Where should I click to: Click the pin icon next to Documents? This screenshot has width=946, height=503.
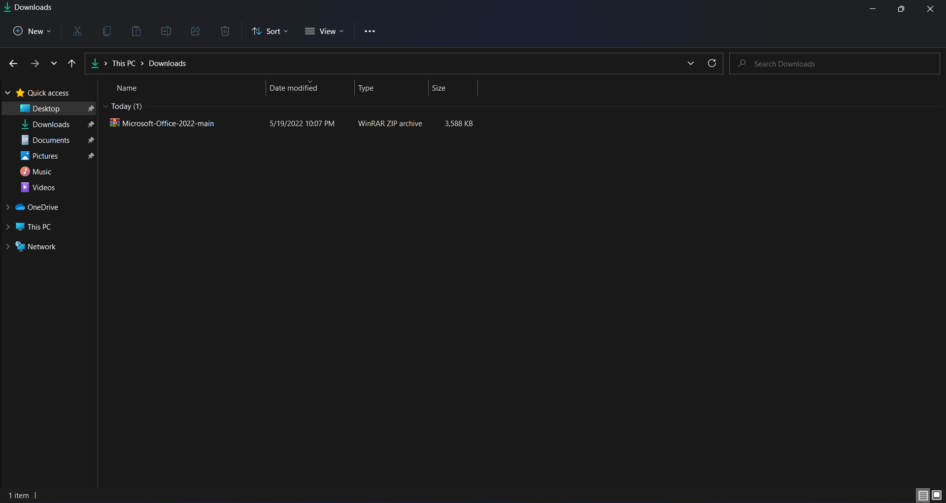pos(91,140)
